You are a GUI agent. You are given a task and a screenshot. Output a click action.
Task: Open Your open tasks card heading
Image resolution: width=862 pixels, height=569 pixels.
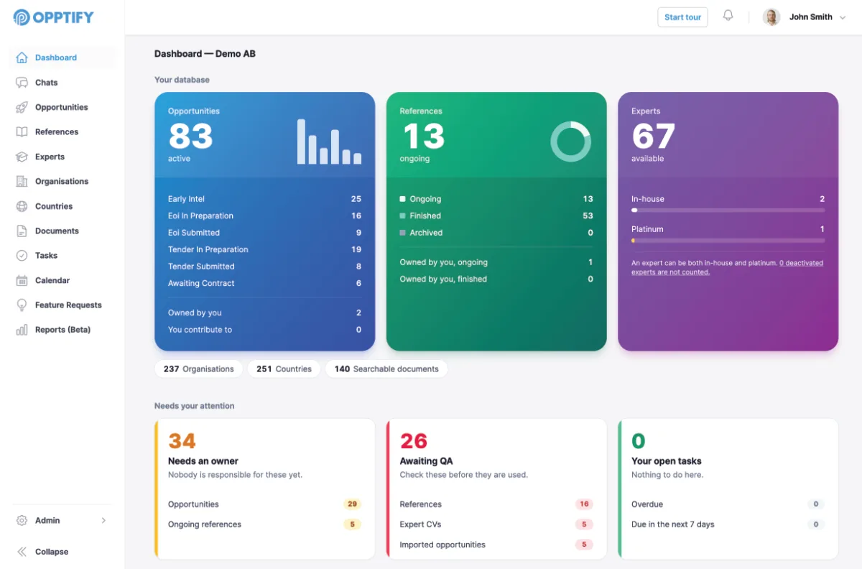coord(667,461)
